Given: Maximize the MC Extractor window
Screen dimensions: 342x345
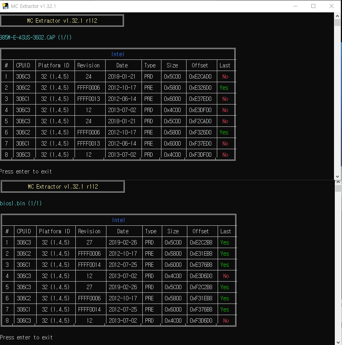Looking at the screenshot, I should point(313,6).
